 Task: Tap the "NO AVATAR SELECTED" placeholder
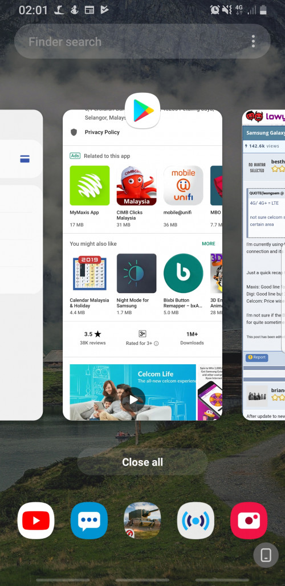[x=256, y=167]
